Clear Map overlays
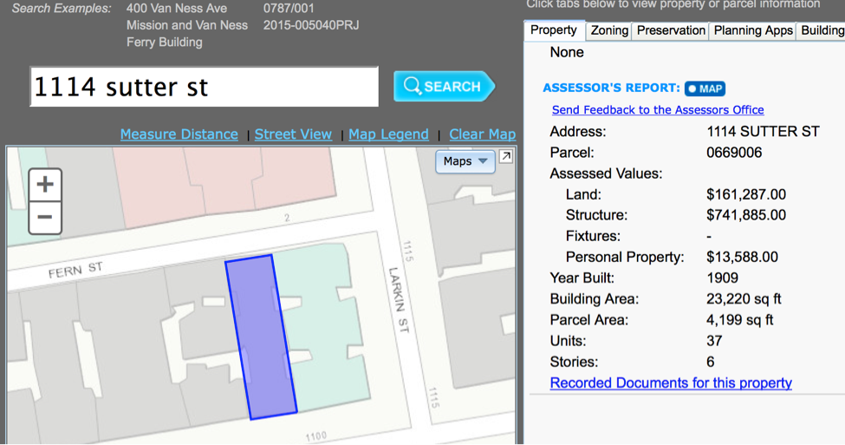Image resolution: width=845 pixels, height=445 pixels. pyautogui.click(x=482, y=134)
